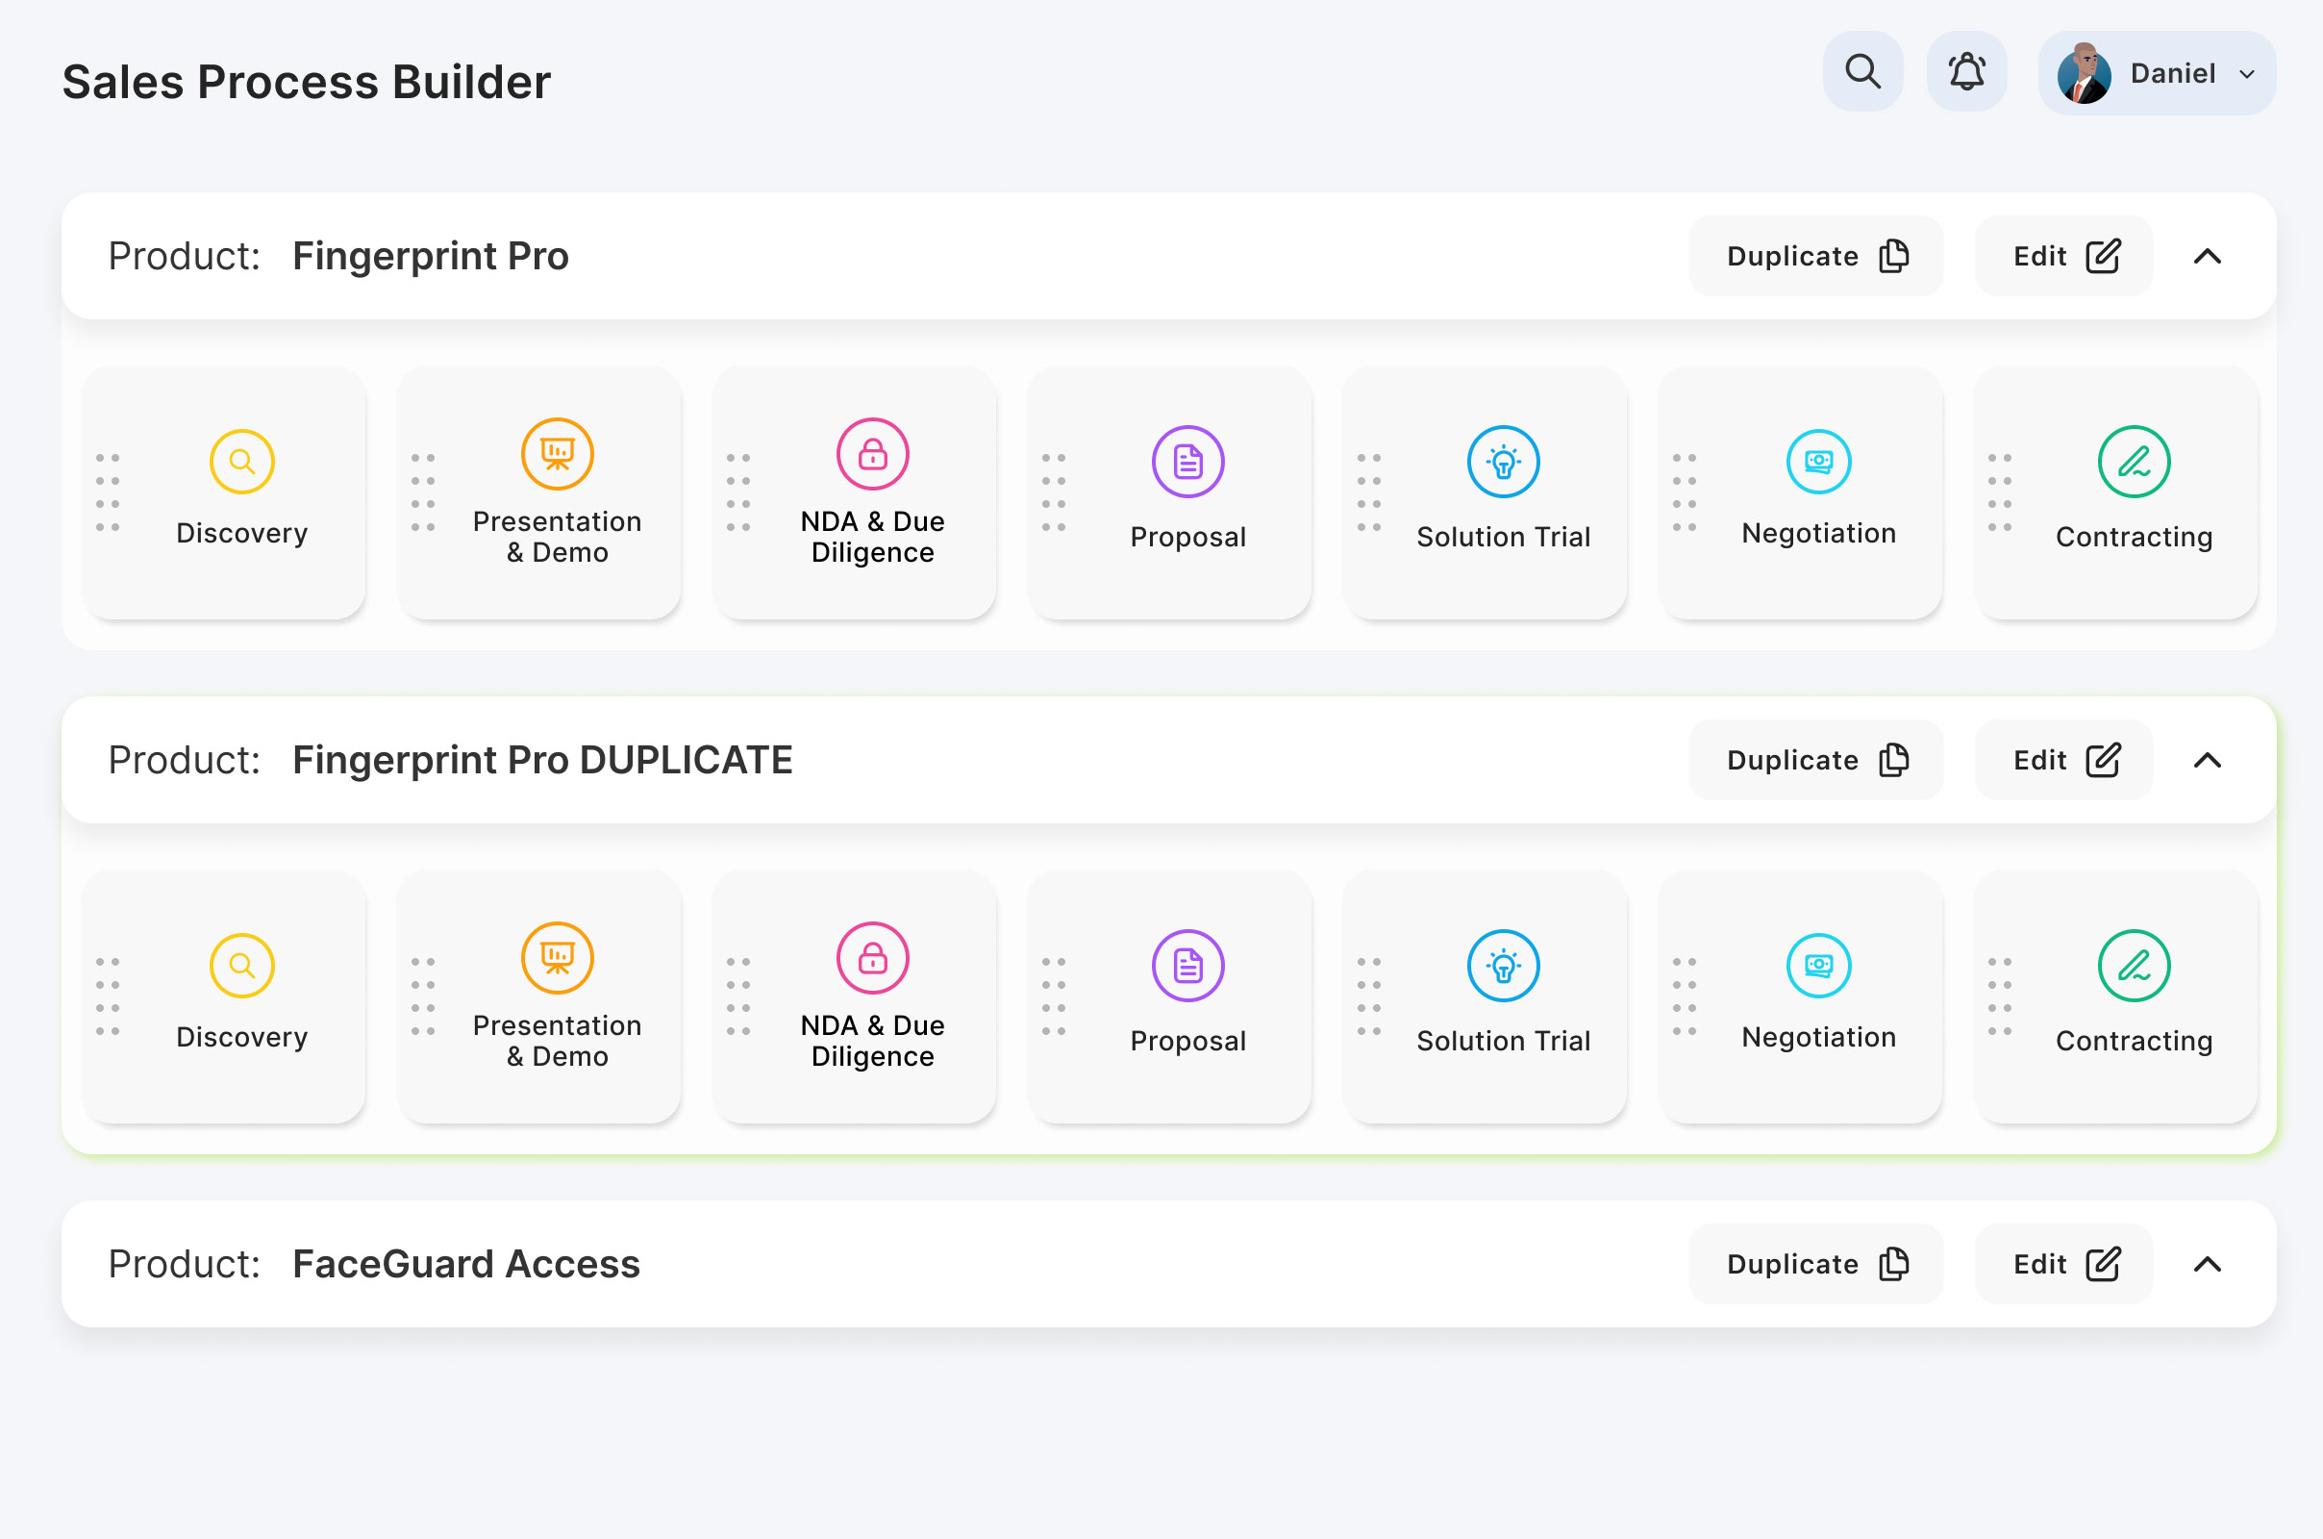Click Daniel's profile avatar picture
The width and height of the screenshot is (2323, 1539).
[2084, 74]
